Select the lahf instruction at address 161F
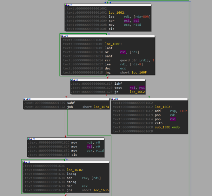 click(118, 84)
